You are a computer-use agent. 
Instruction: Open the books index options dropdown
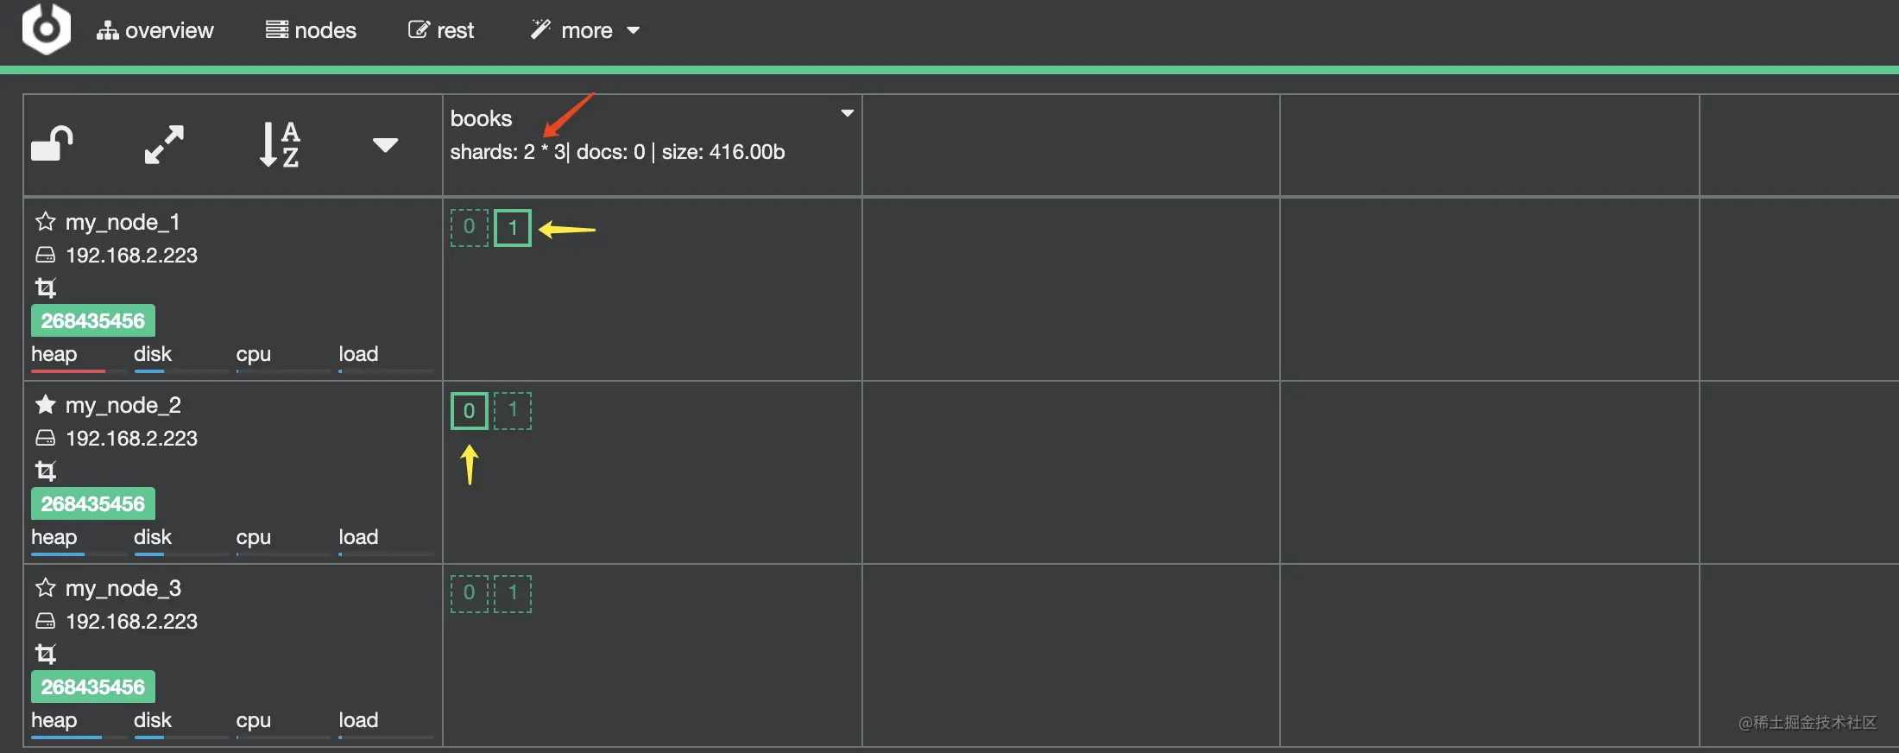click(847, 113)
